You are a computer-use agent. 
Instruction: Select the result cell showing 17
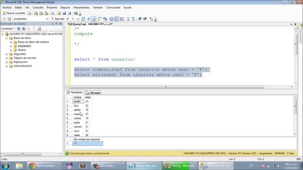coord(88,144)
